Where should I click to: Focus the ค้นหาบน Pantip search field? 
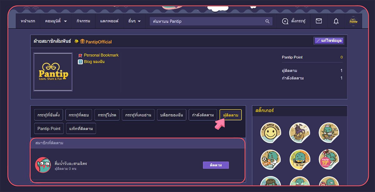(x=207, y=21)
